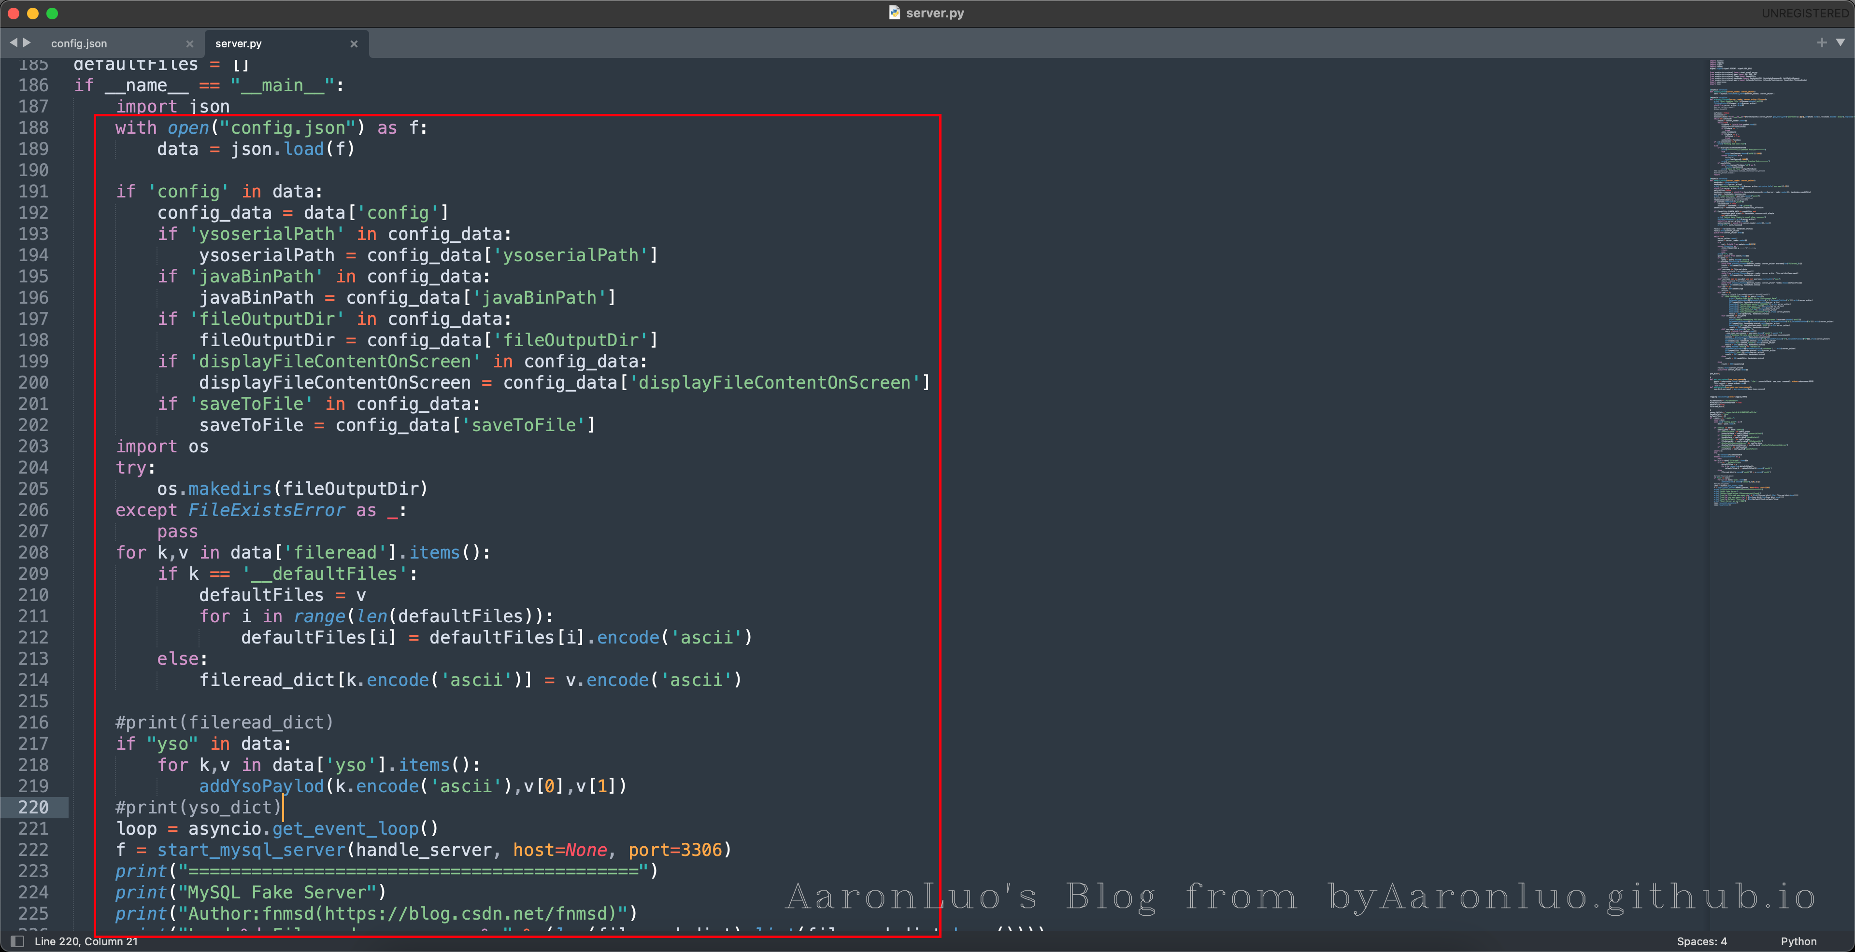Click the red close window button
Screen dimensions: 1855x952
coord(13,13)
